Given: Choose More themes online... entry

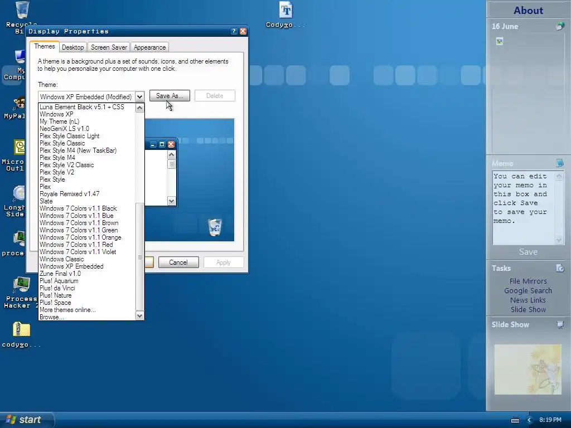Looking at the screenshot, I should coord(86,310).
